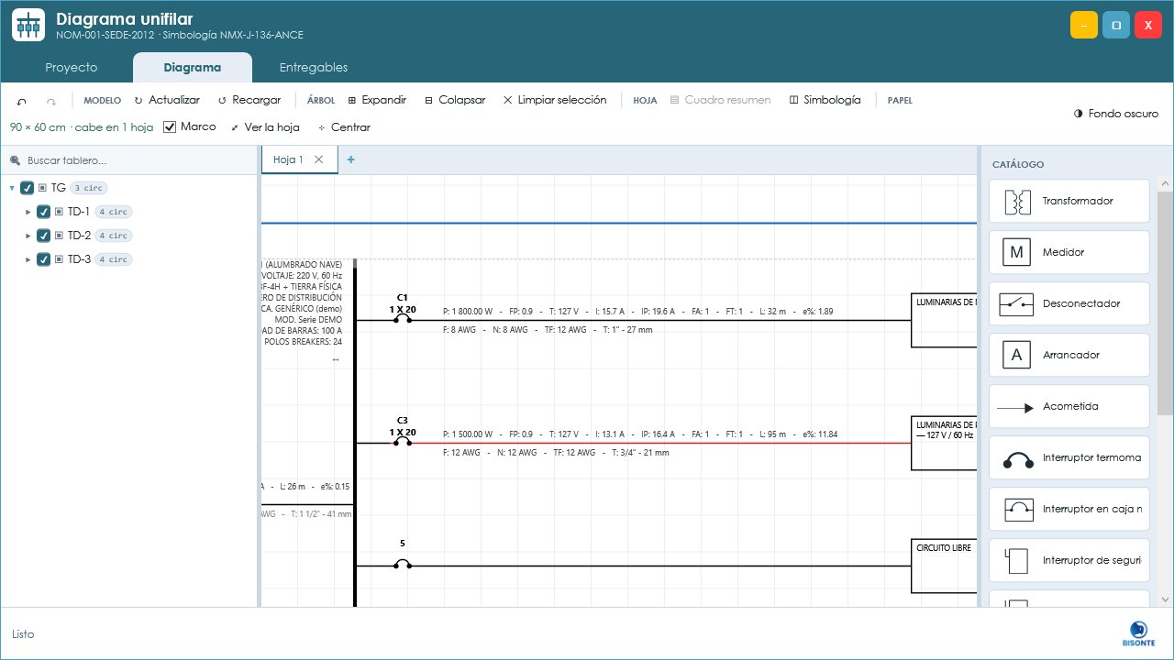Add the Transformador symbol from catalog
The width and height of the screenshot is (1174, 660).
pos(1069,201)
